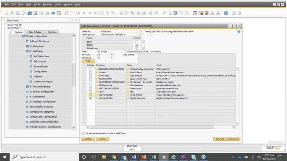
Task: Click the Lock Screen toolbar icon
Action: tap(59, 13)
